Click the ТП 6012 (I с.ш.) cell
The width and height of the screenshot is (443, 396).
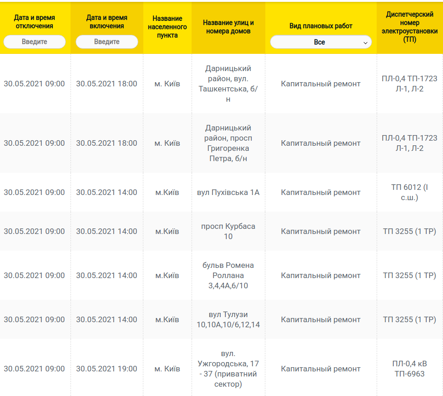click(x=410, y=192)
